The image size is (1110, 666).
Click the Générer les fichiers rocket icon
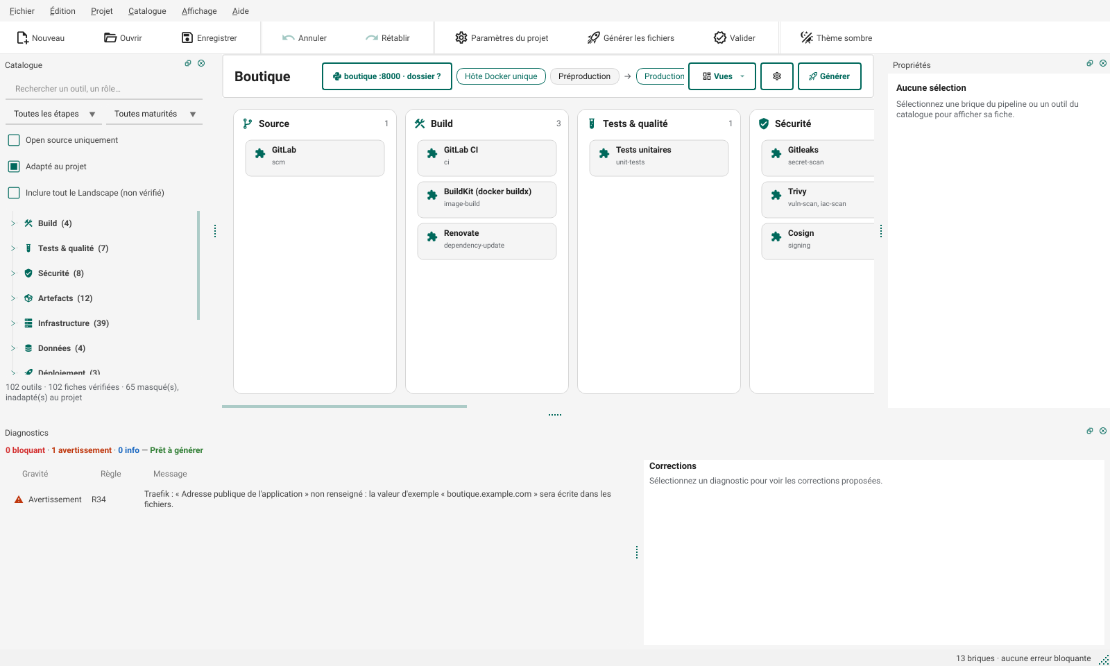594,37
